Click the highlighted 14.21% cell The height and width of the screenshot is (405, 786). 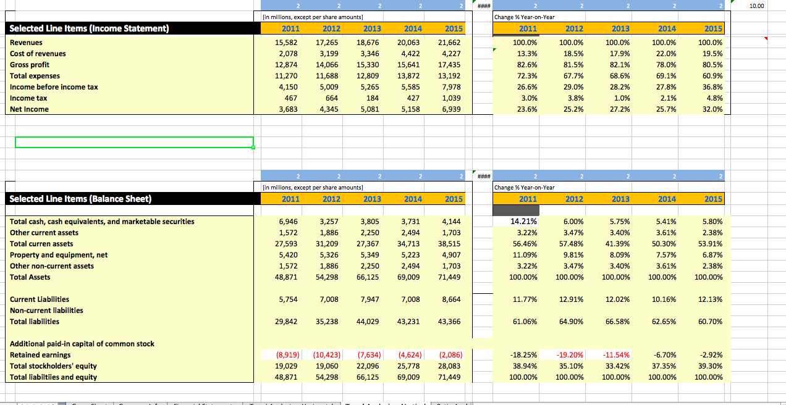(517, 222)
